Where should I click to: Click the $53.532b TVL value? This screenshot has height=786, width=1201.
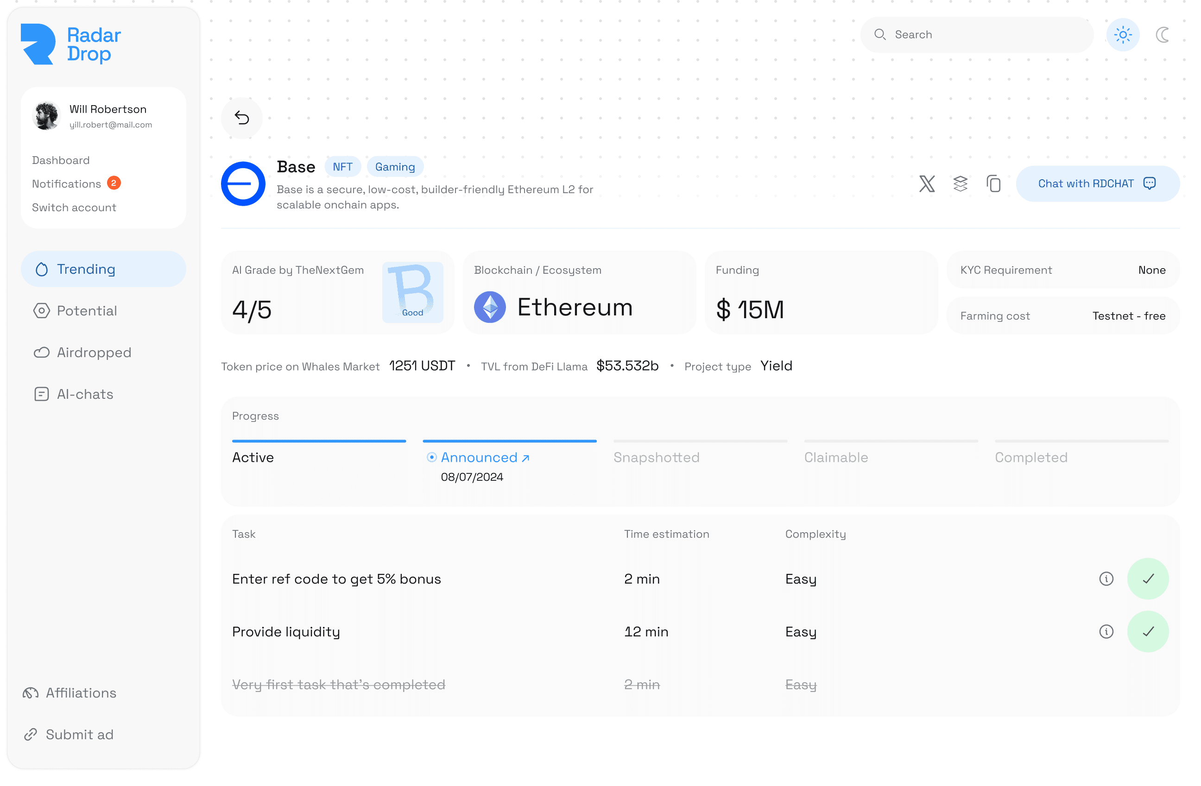click(629, 366)
